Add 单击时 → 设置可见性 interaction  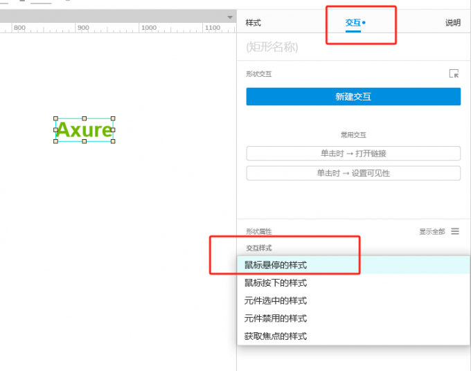coord(353,173)
